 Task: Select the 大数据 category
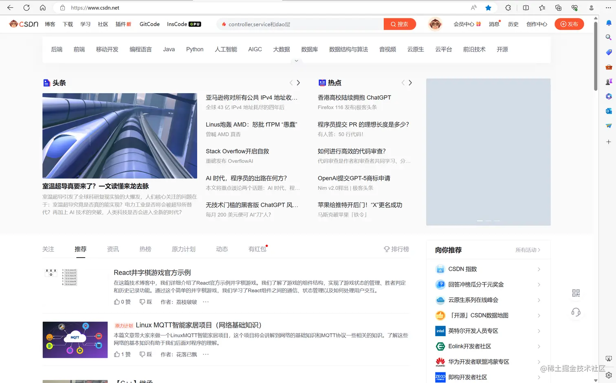pyautogui.click(x=282, y=49)
